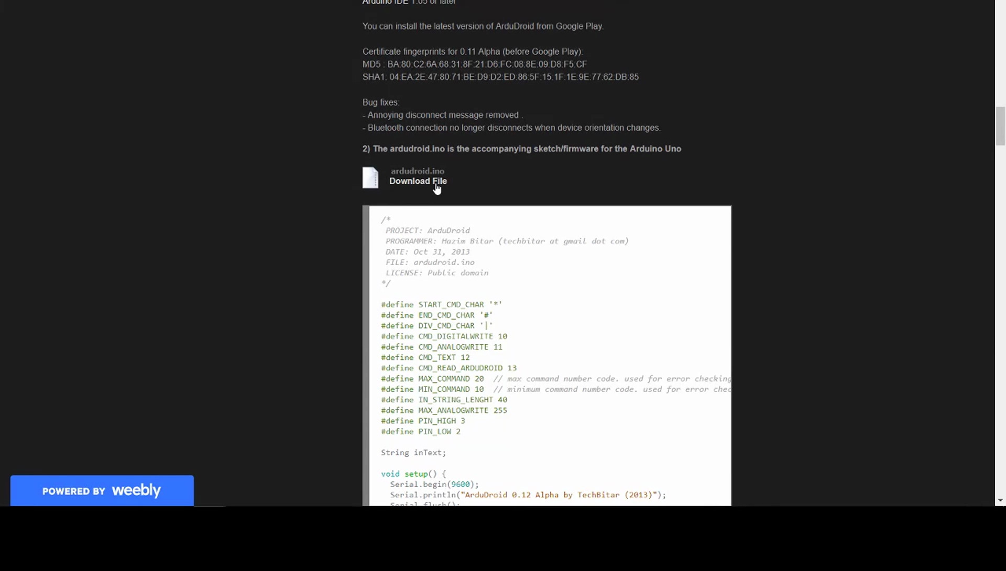The image size is (1006, 571).
Task: Click the 'DATE: Oct 31, 2013' comment
Action: click(x=428, y=252)
